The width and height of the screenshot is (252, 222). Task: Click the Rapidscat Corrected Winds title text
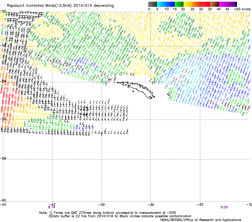pyautogui.click(x=60, y=6)
